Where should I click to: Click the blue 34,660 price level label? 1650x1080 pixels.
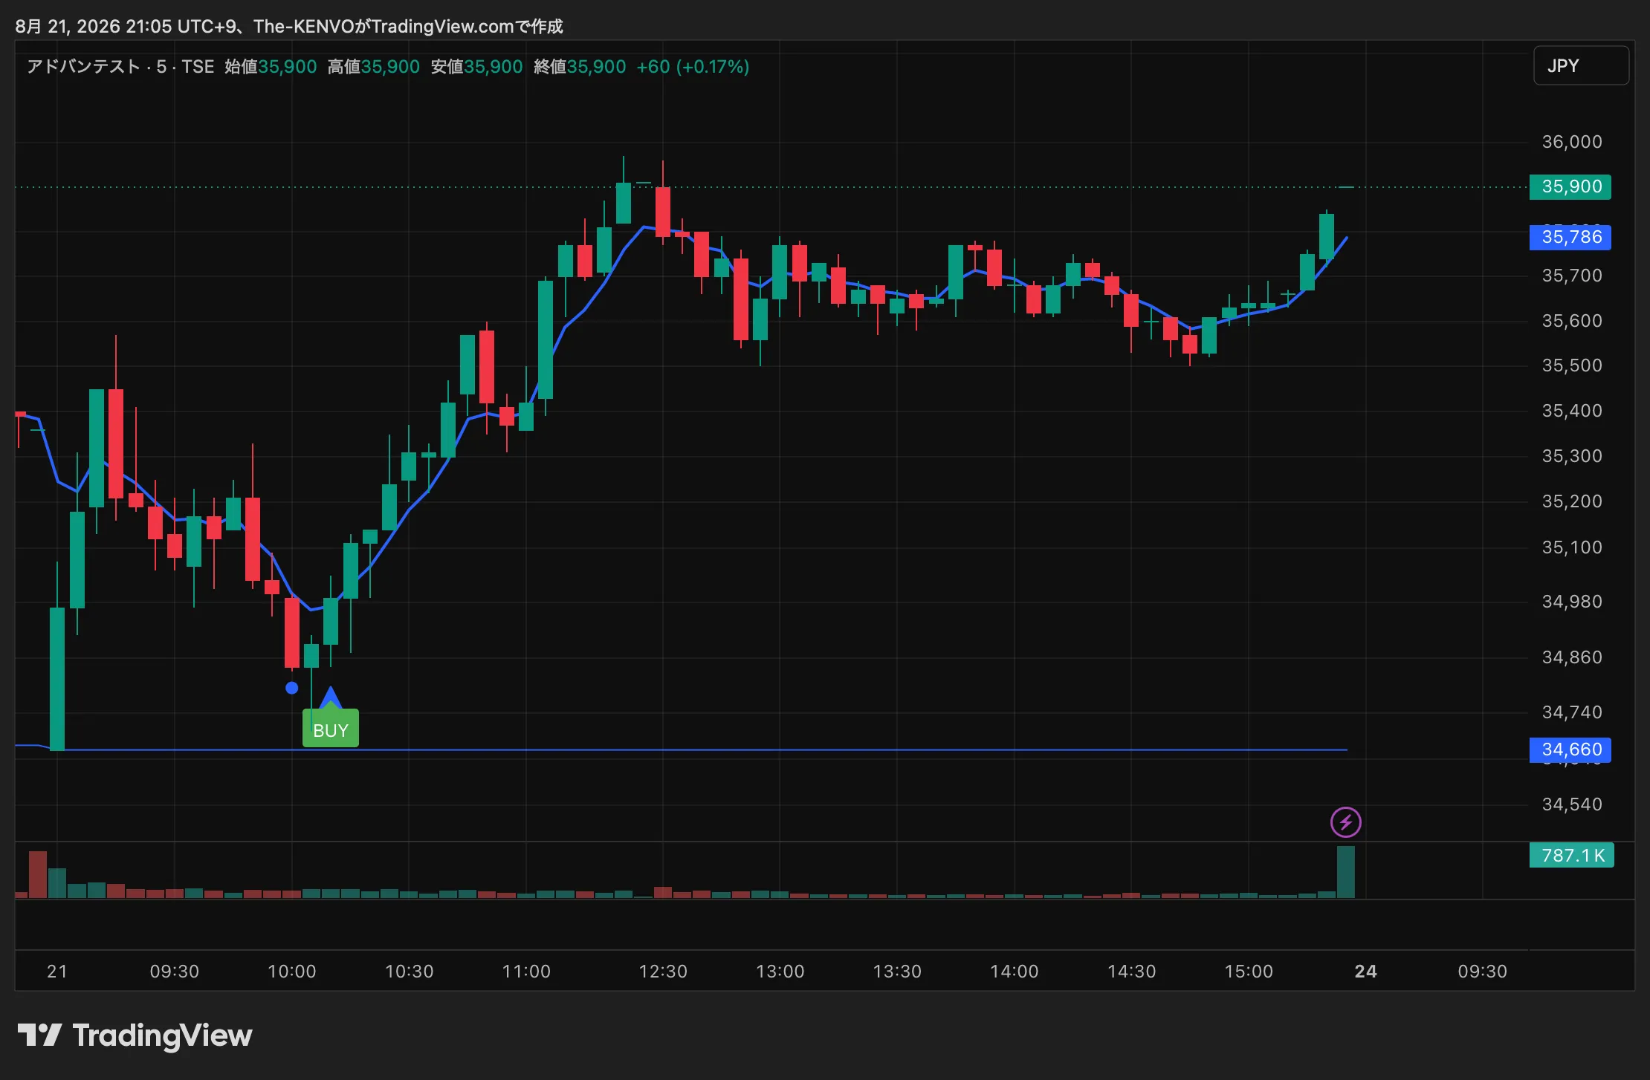click(1570, 749)
